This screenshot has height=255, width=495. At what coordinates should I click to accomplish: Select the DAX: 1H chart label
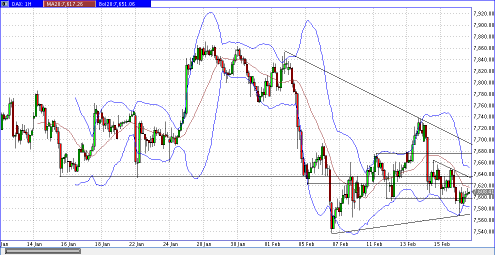click(x=22, y=4)
